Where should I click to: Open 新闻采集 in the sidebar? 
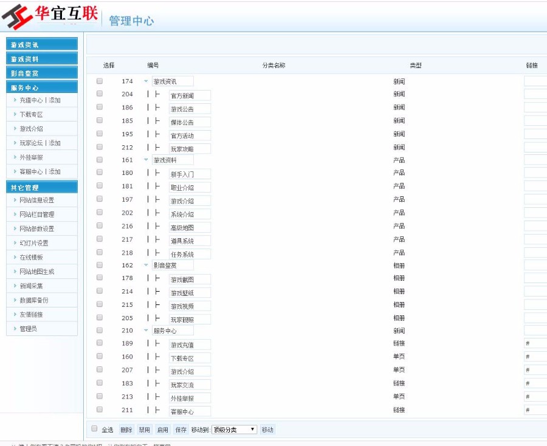[x=31, y=286]
